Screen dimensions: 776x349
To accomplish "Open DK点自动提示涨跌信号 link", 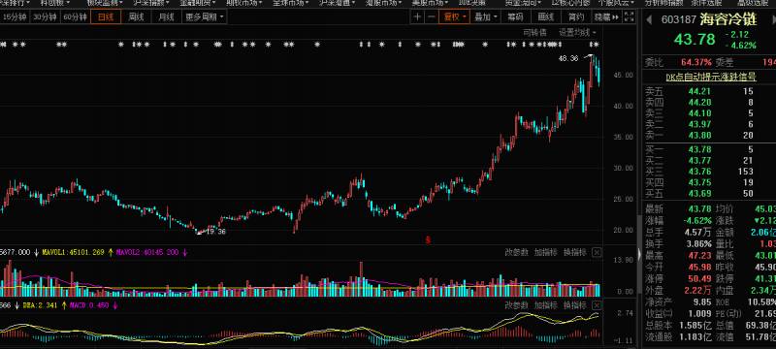I will pos(711,78).
